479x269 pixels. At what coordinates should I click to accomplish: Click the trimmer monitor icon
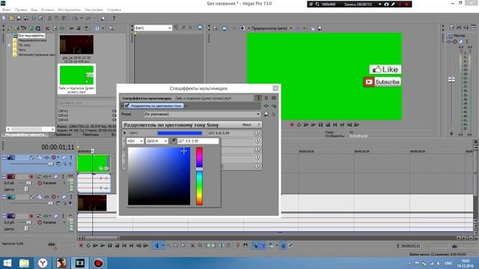(200, 28)
